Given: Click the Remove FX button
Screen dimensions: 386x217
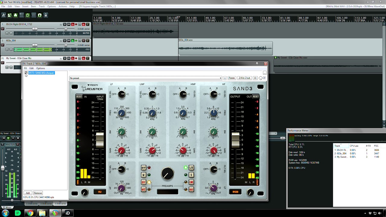Looking at the screenshot, I should tap(38, 193).
